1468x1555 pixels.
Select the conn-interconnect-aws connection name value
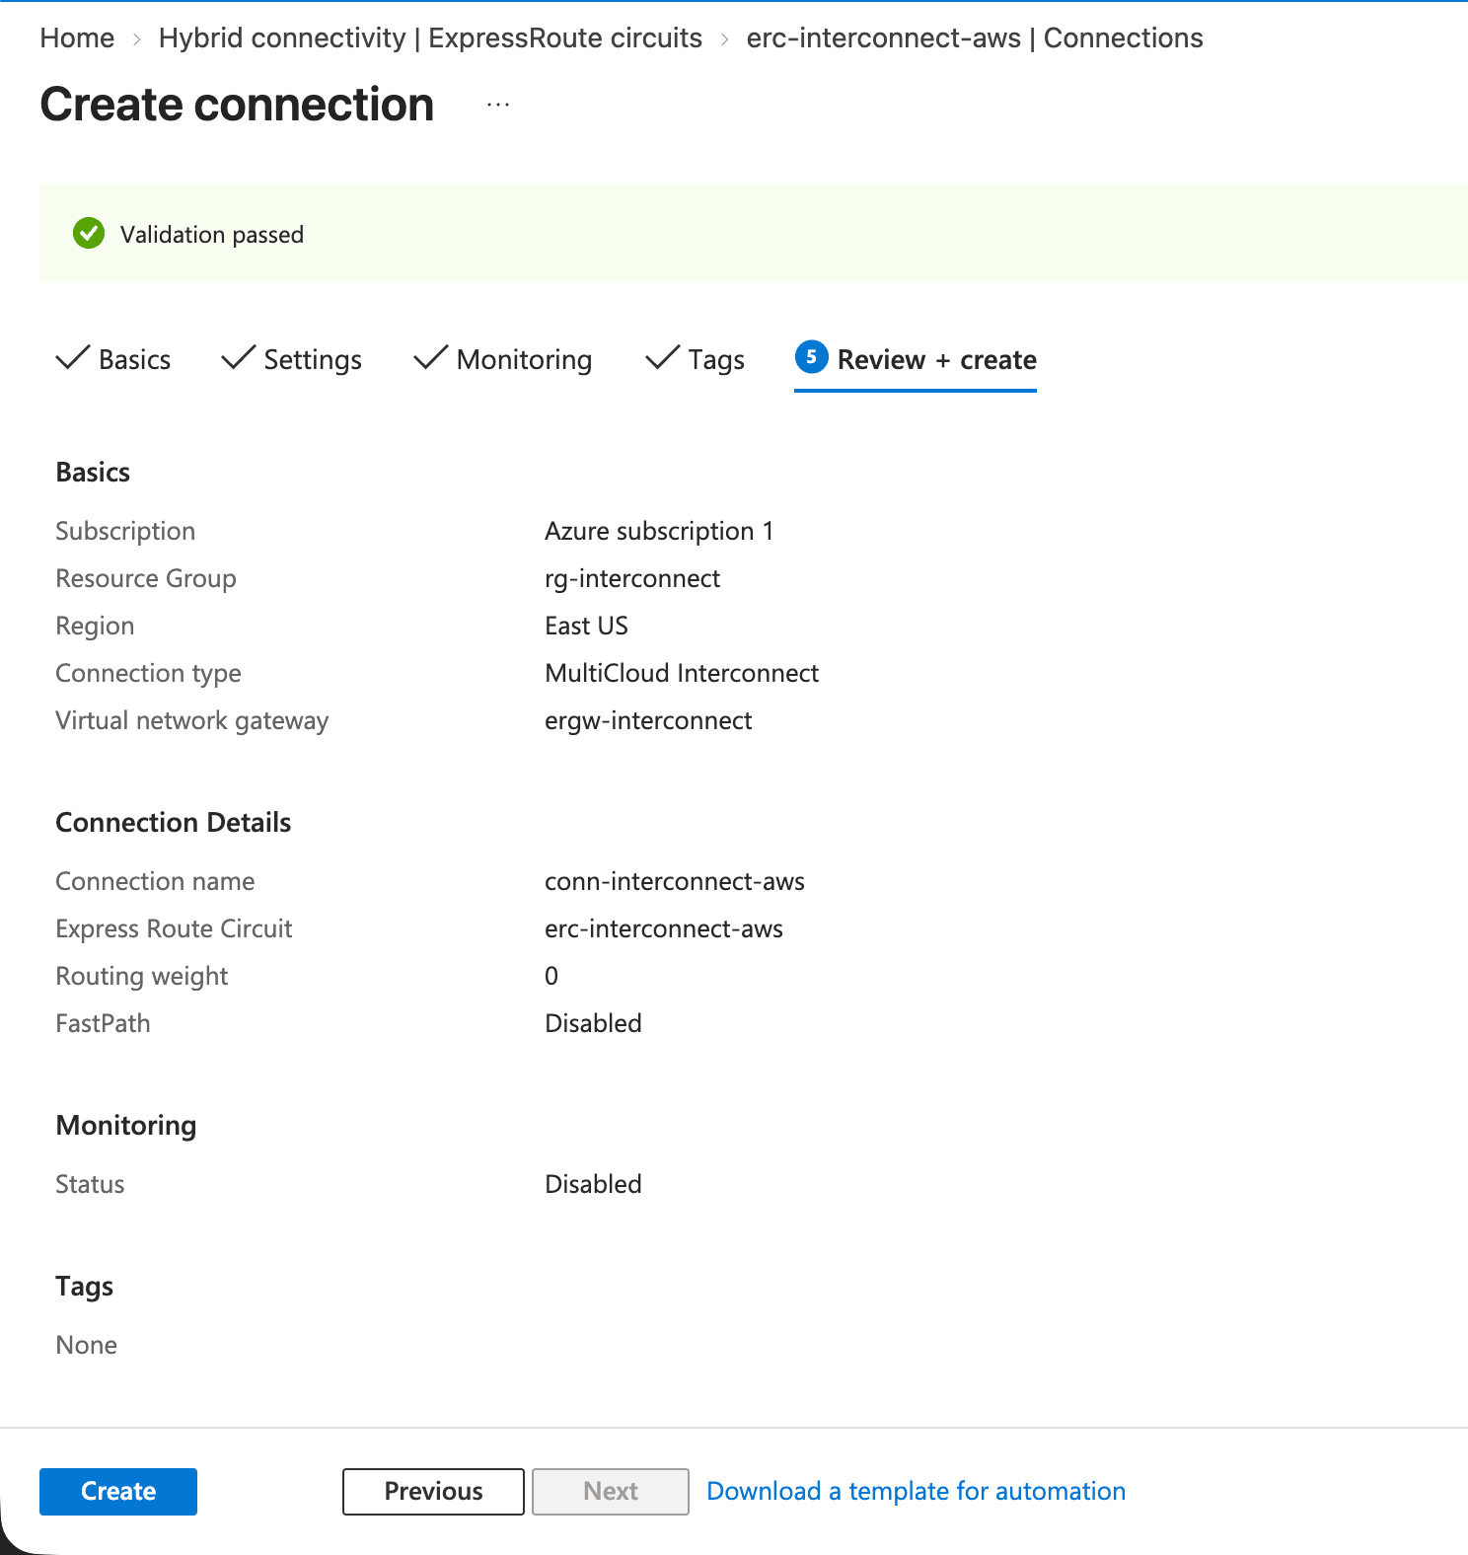coord(675,881)
